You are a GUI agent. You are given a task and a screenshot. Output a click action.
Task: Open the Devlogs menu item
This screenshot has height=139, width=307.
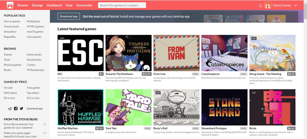[x=37, y=5]
